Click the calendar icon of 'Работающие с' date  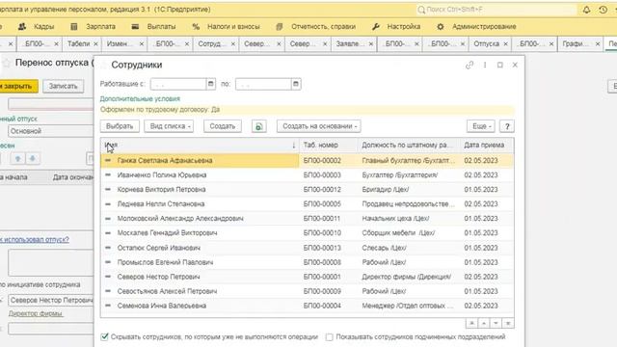[210, 84]
